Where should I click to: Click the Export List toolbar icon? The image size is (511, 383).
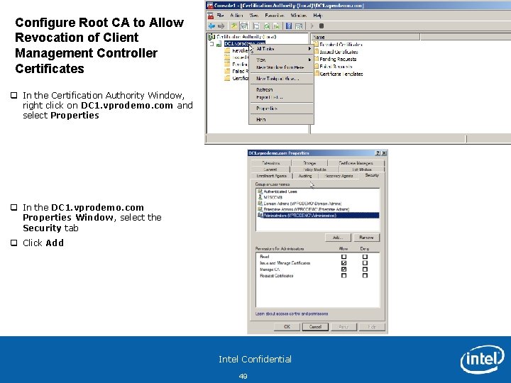pos(276,26)
